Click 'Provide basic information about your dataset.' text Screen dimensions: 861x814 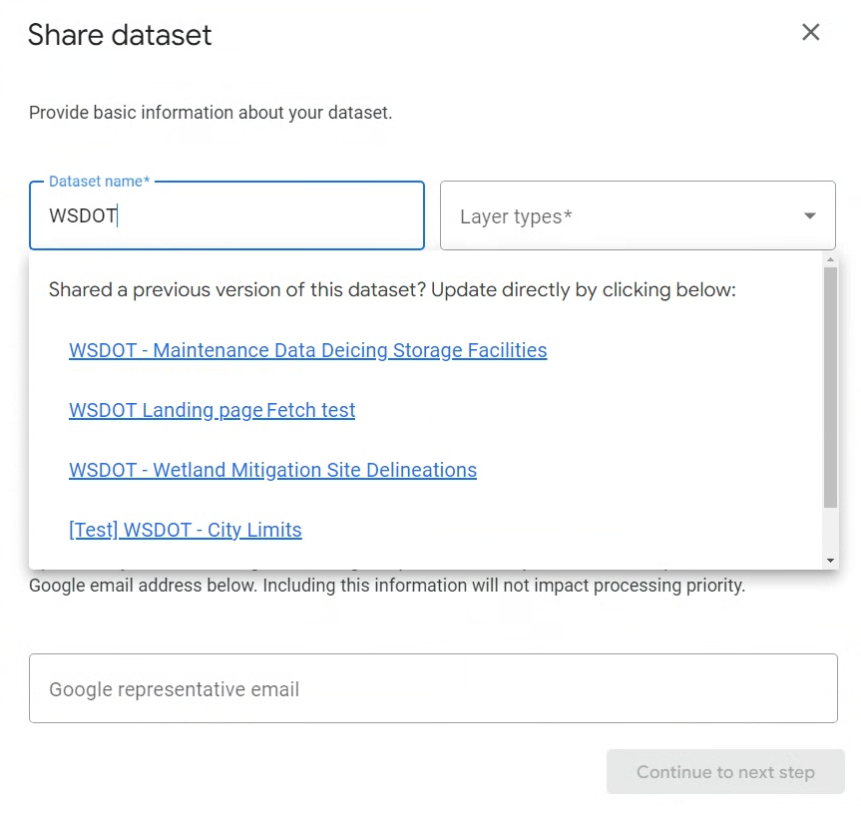click(211, 113)
